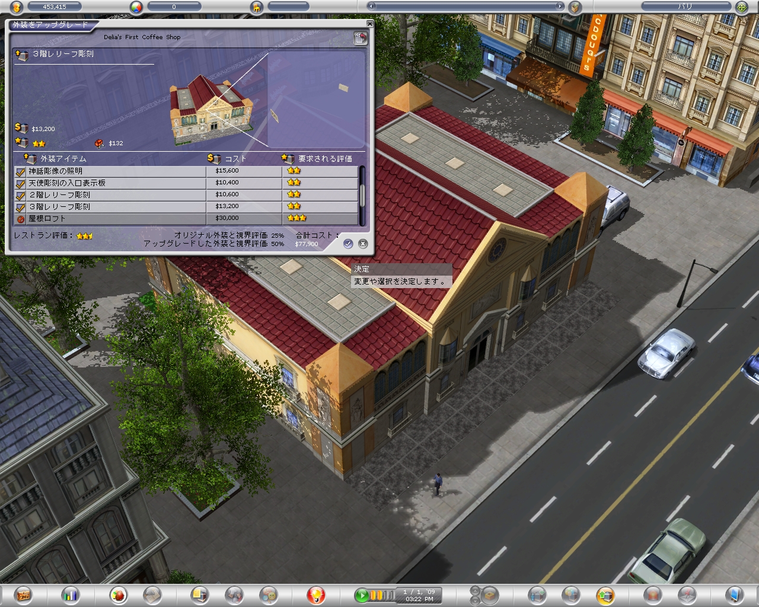Confirm the exterior upgrade with the checkmark button
The image size is (759, 607).
tap(348, 244)
